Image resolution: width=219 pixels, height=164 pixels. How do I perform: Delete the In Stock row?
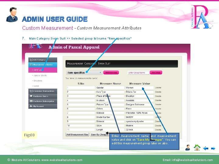158,100
